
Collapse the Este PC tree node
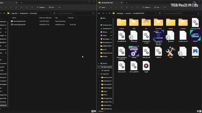point(99,63)
